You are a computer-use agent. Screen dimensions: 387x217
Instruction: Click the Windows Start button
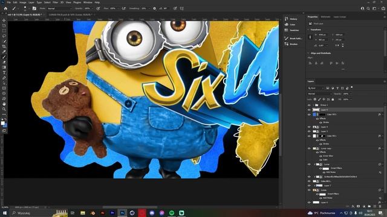pos(4,213)
